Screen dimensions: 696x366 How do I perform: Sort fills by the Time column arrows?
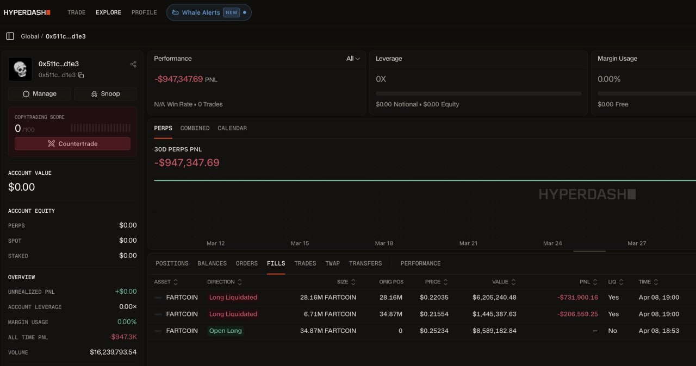(656, 282)
